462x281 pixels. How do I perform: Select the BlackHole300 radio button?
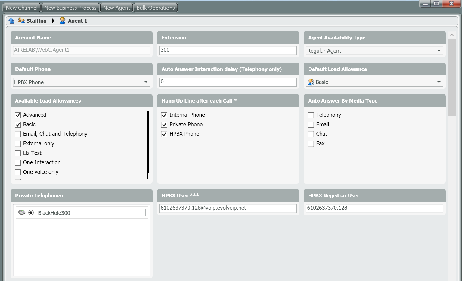pyautogui.click(x=31, y=213)
